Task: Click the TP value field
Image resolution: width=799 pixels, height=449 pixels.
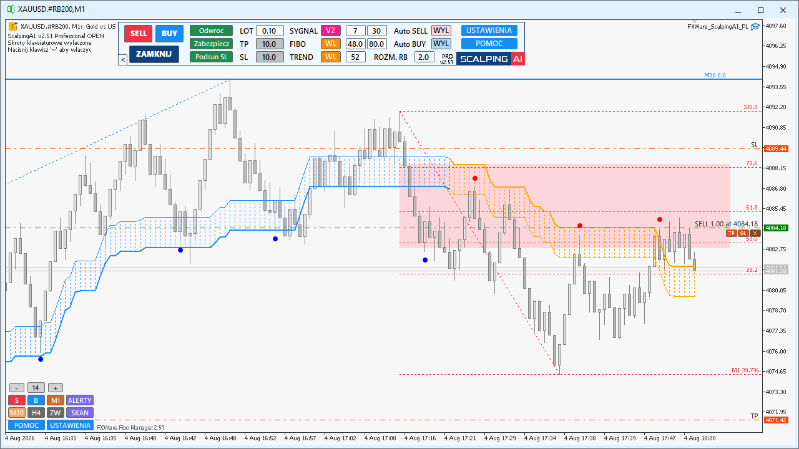Action: (270, 44)
